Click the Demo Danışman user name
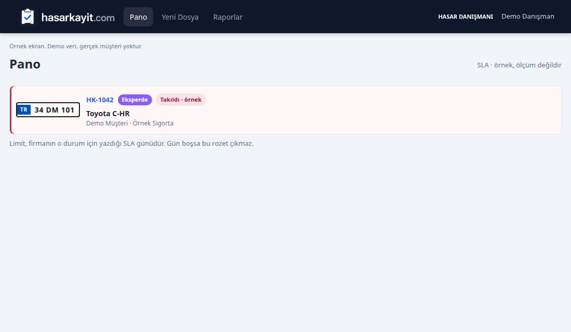Viewport: 571px width, 332px height. point(528,17)
